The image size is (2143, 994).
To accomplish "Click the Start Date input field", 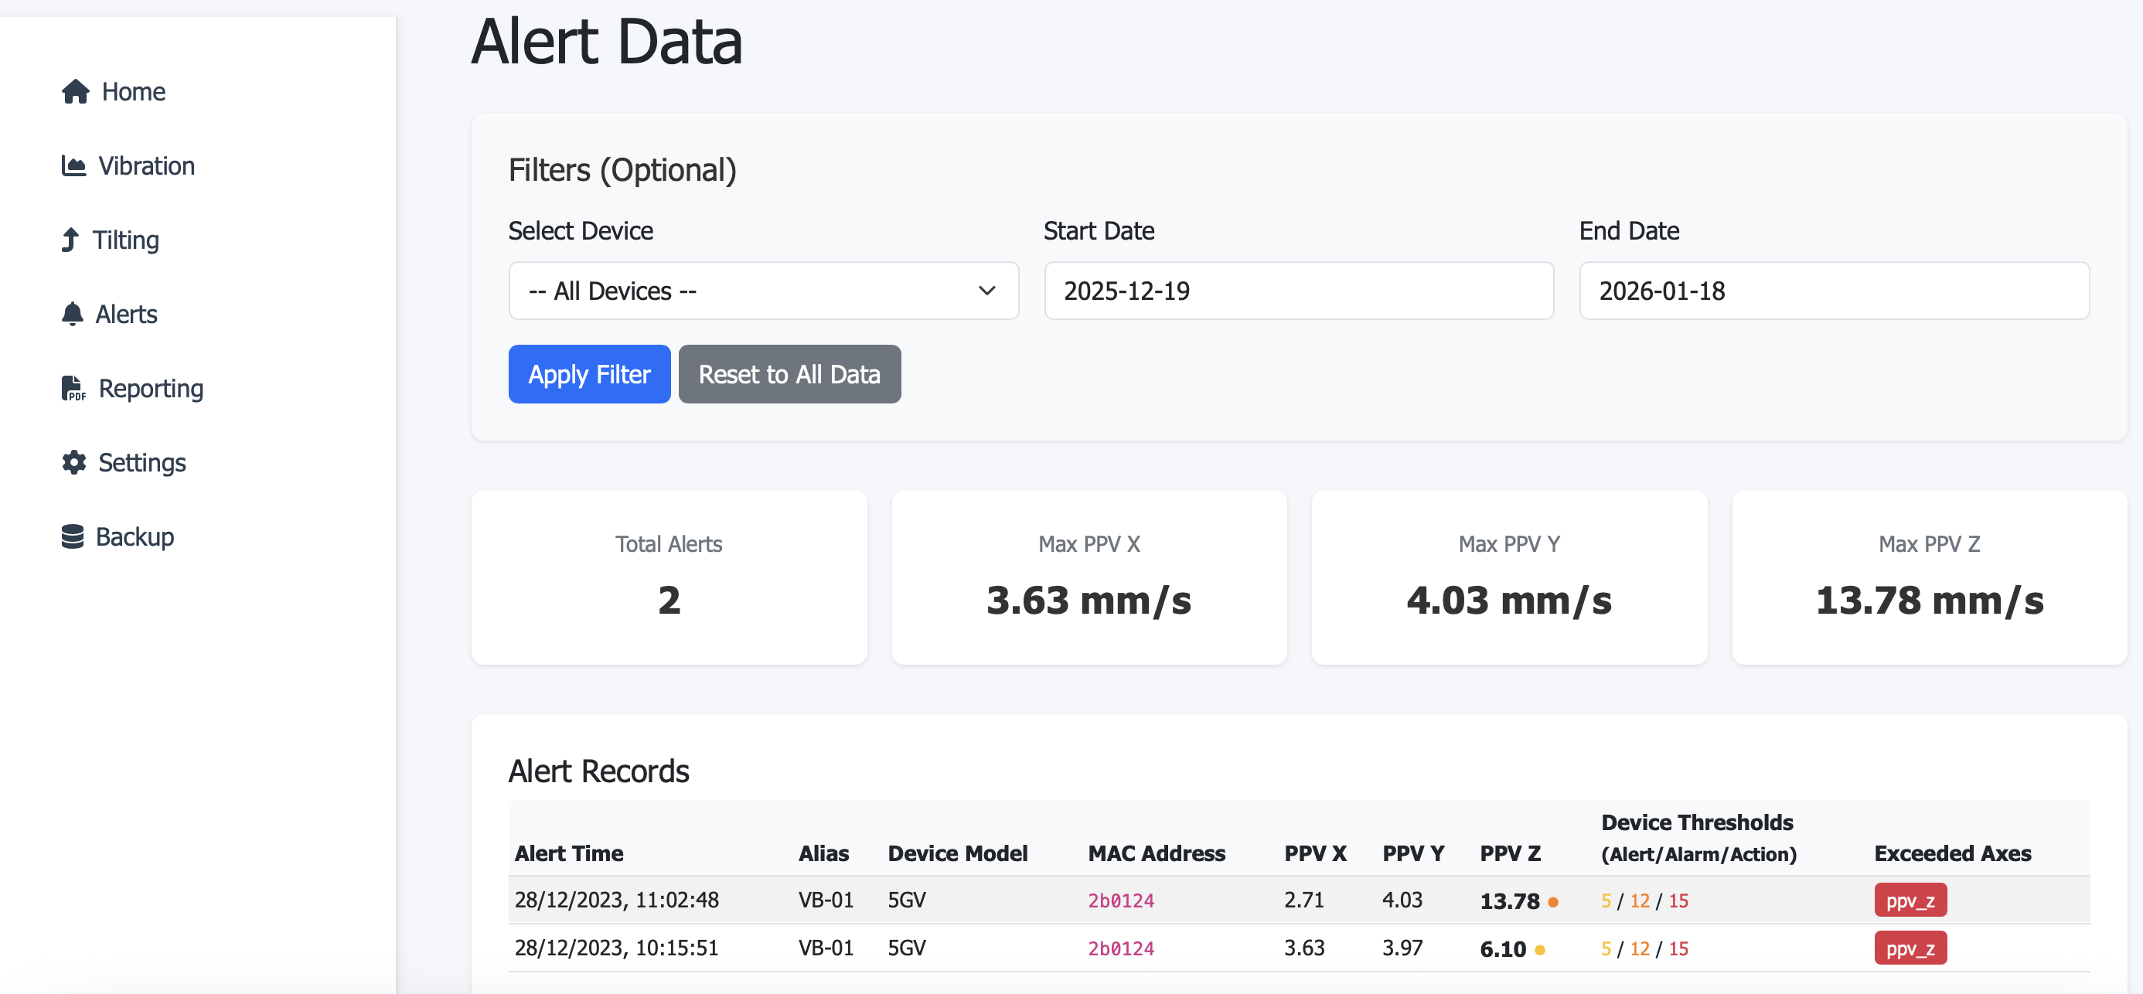I will pyautogui.click(x=1298, y=291).
